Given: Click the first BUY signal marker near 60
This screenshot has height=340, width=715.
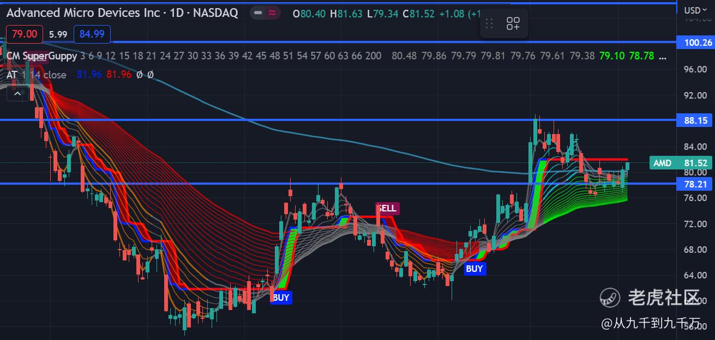Looking at the screenshot, I should click(281, 297).
